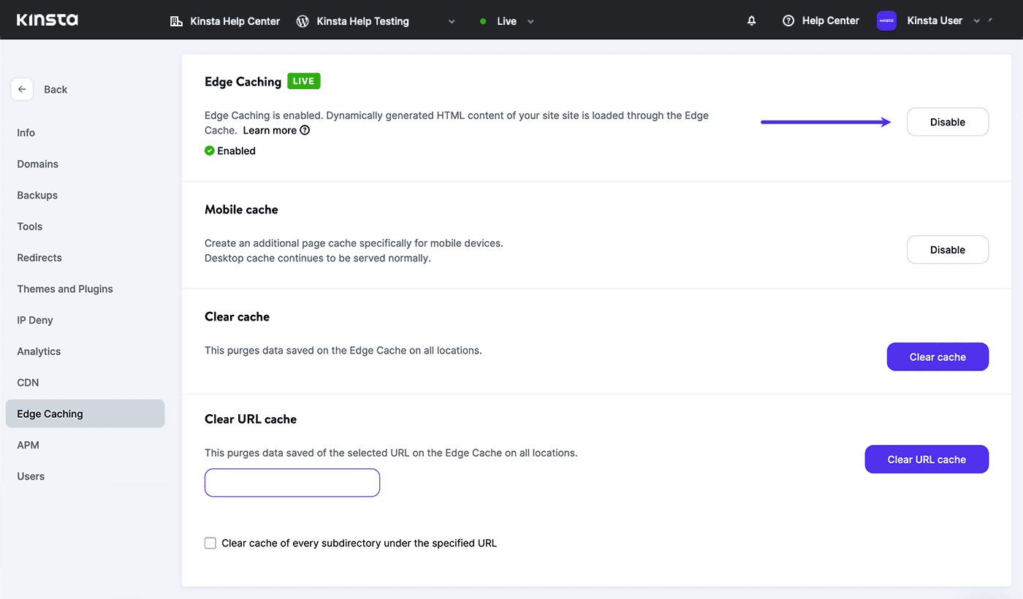
Task: Click the URL input field under Clear URL cache
Action: [292, 482]
